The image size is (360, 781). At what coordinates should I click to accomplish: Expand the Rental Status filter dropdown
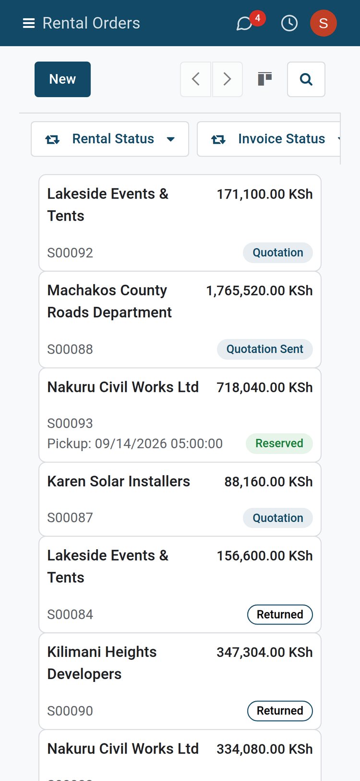pos(110,139)
